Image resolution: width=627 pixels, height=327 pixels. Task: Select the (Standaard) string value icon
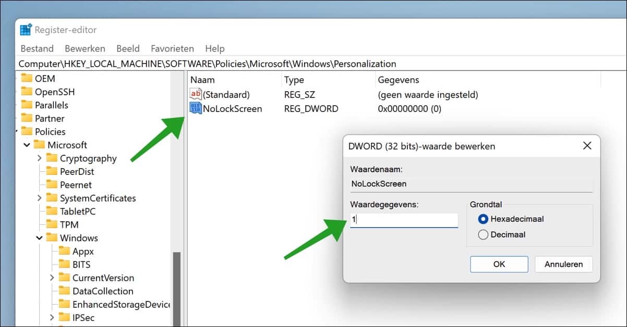[196, 95]
